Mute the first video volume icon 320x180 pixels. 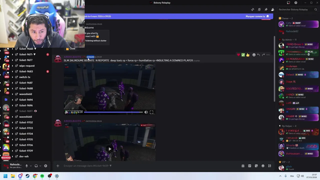click(146, 112)
